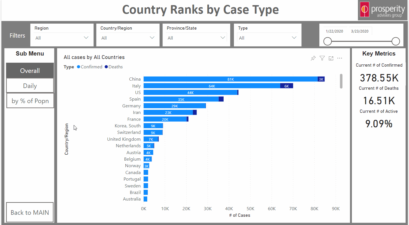Screen dimensions: 409x225
Task: Open the Country/Region filter dropdown
Action: (152, 38)
